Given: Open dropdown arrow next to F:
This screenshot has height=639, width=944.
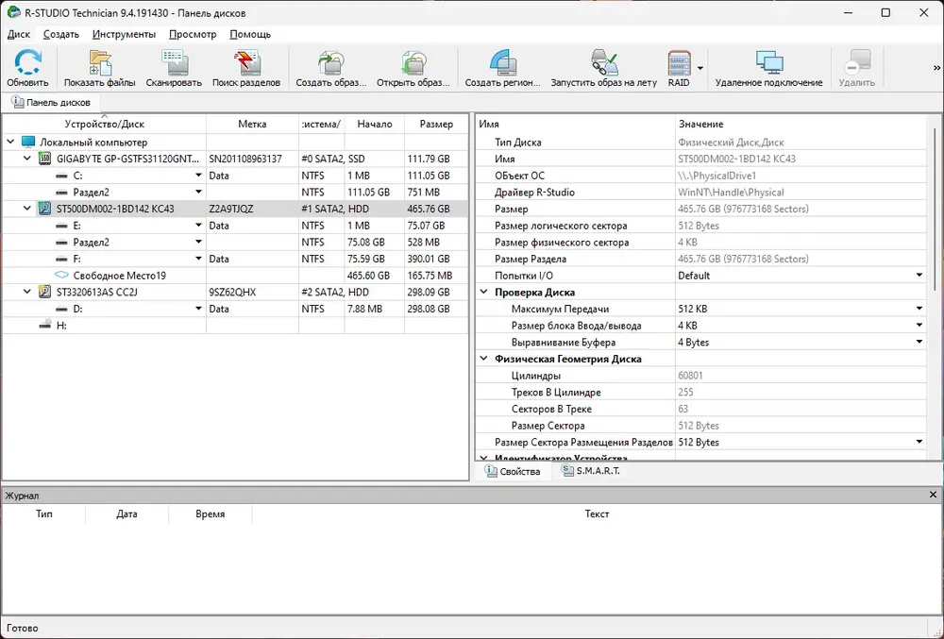Looking at the screenshot, I should 198,258.
